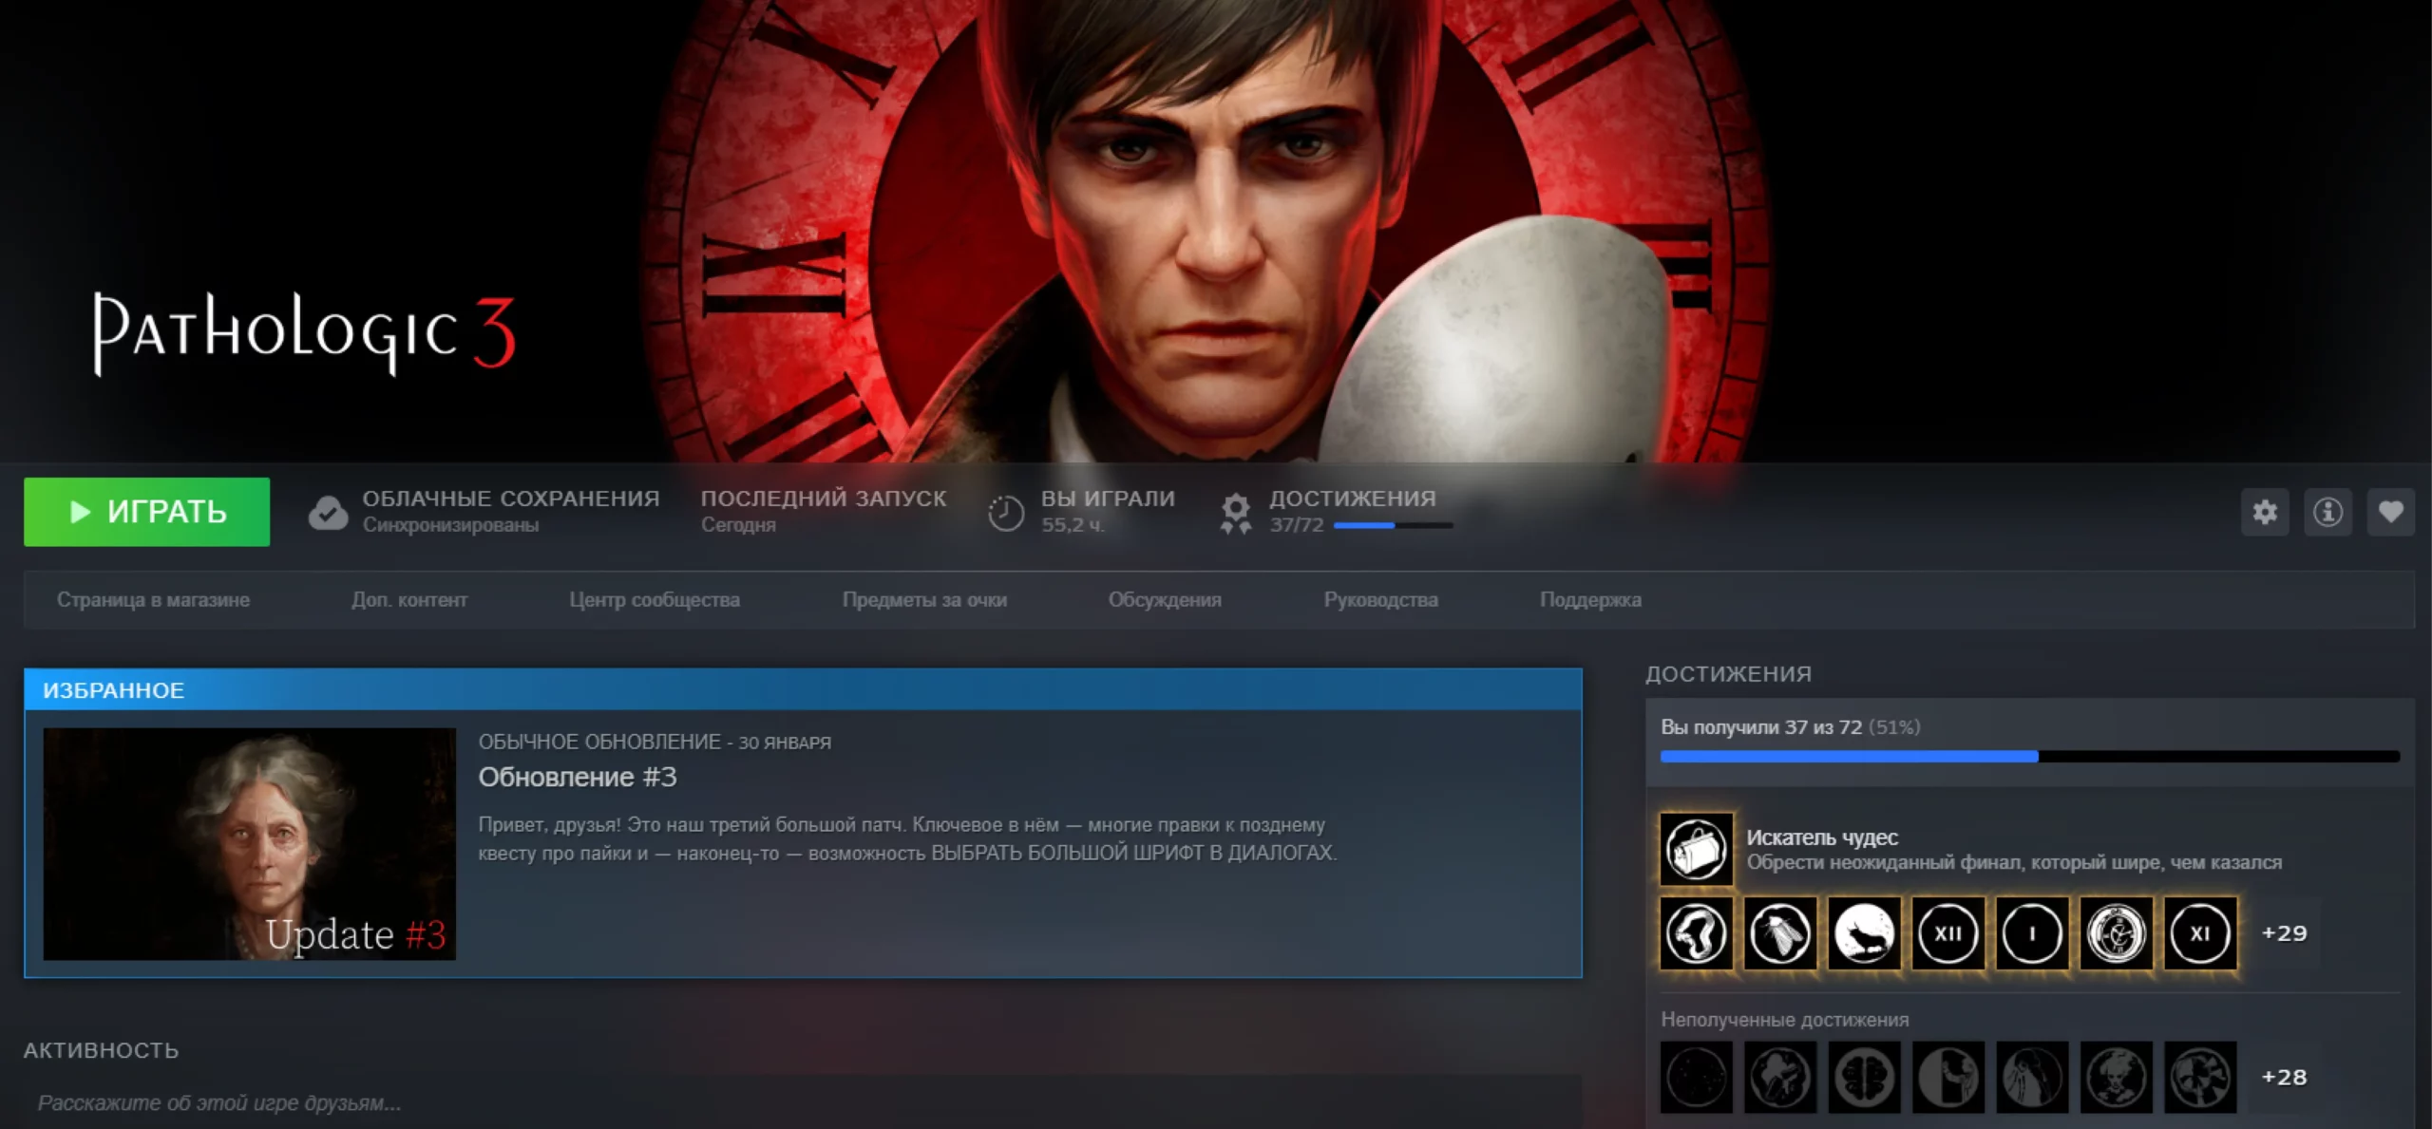Expand +29 more unlocked achievements
Image resolution: width=2432 pixels, height=1129 pixels.
2284,933
